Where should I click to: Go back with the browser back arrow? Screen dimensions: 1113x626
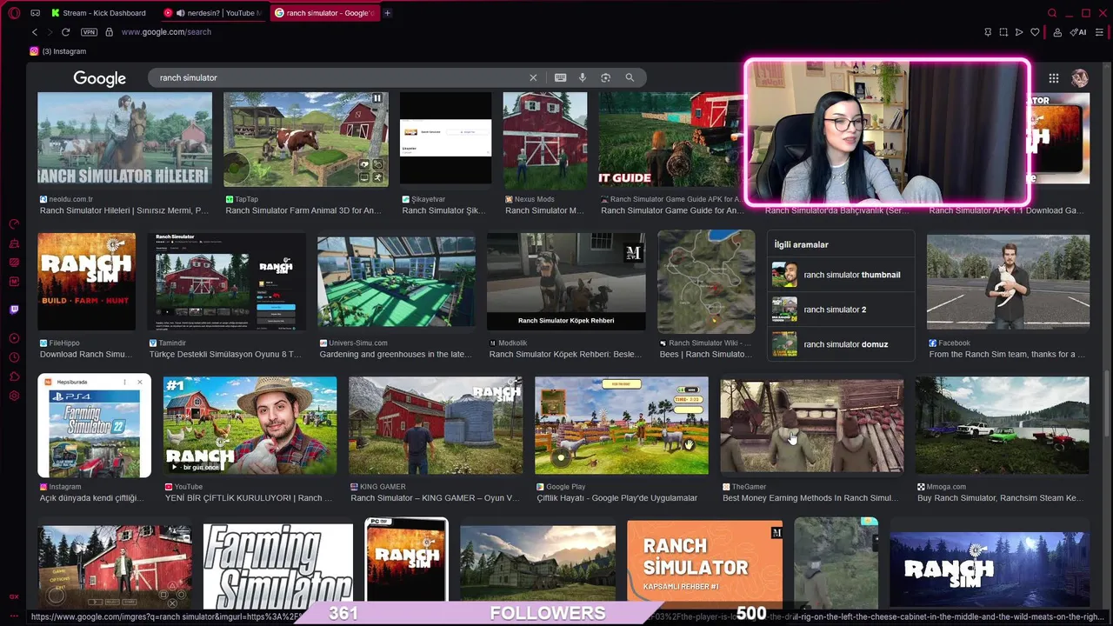[35, 32]
